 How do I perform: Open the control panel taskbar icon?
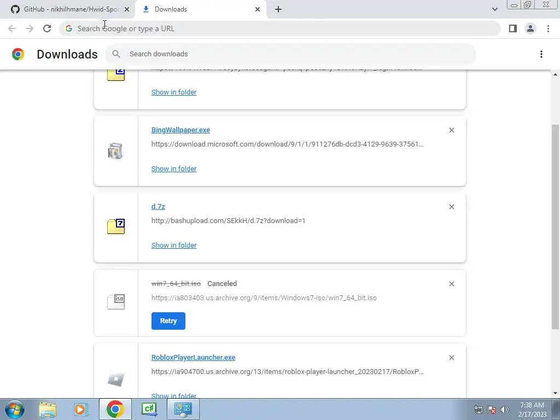[x=183, y=409]
